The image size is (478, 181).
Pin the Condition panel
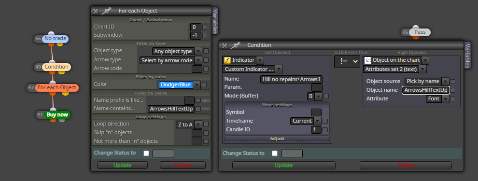pos(235,45)
